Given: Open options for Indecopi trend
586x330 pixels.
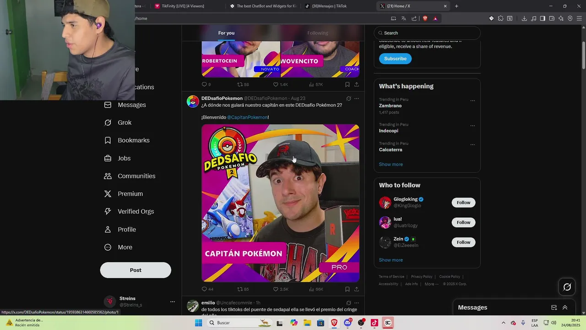Looking at the screenshot, I should click(x=472, y=126).
